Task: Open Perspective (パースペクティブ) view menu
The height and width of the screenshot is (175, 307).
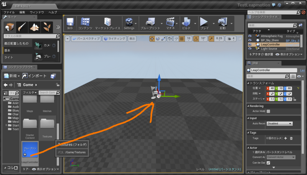Action: point(86,39)
